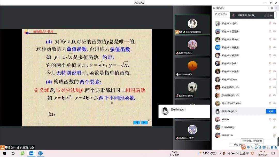Toggle camera icon for 航信222D王冠橡
This screenshot has height=157, width=279.
point(274,32)
